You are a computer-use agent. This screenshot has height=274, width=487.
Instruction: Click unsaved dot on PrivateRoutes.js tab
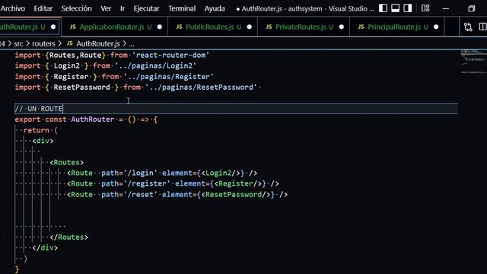[x=342, y=27]
